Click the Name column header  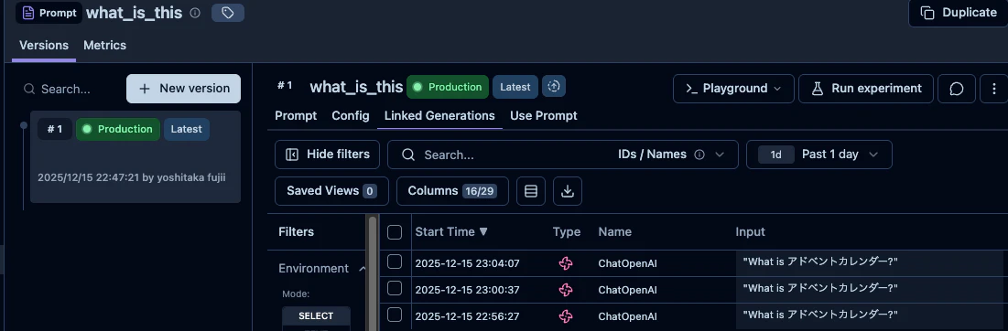[x=614, y=231]
